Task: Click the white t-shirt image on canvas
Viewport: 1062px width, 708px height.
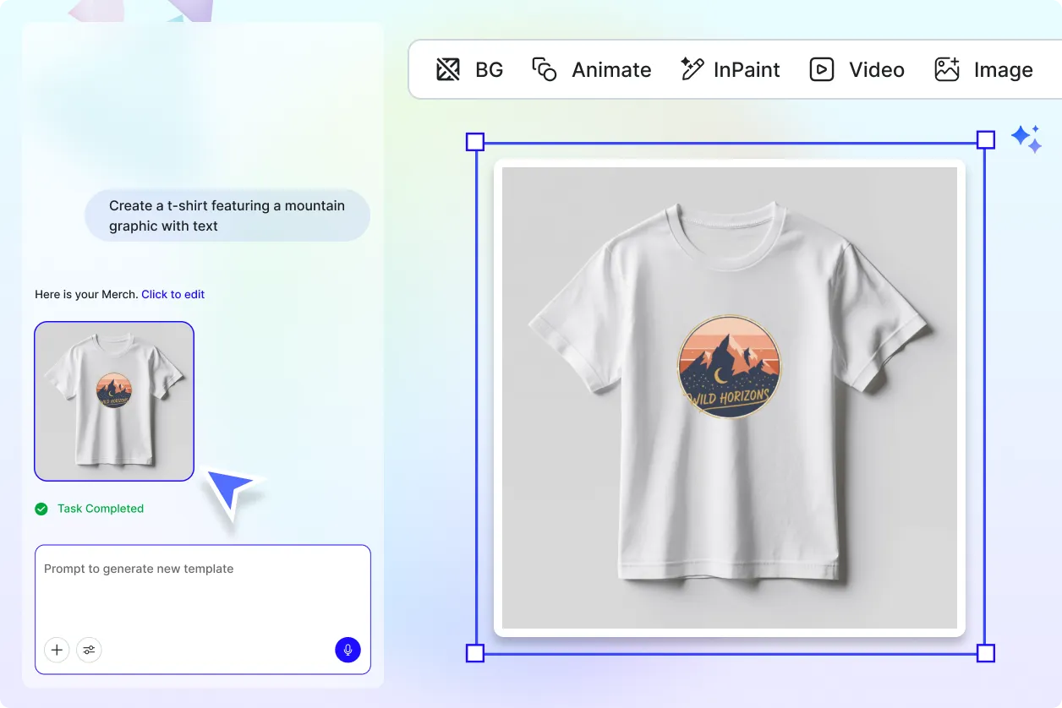Action: [x=730, y=398]
